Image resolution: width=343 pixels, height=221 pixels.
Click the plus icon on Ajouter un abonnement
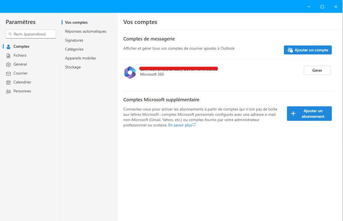pos(293,114)
